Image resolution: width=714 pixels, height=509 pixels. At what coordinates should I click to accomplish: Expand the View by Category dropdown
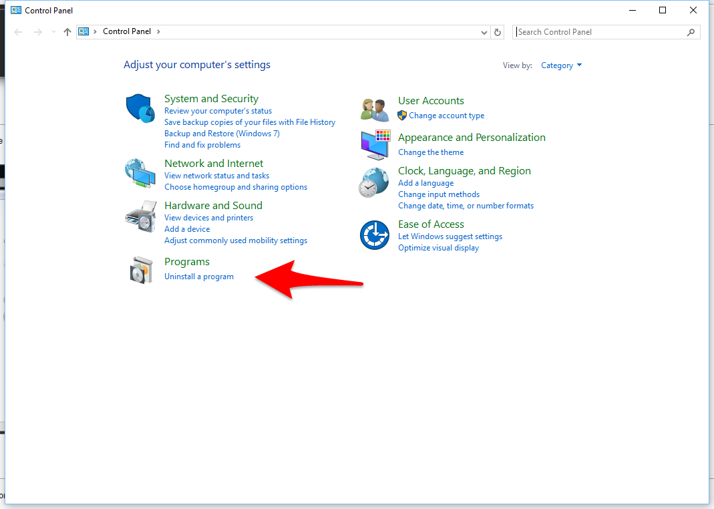point(561,65)
